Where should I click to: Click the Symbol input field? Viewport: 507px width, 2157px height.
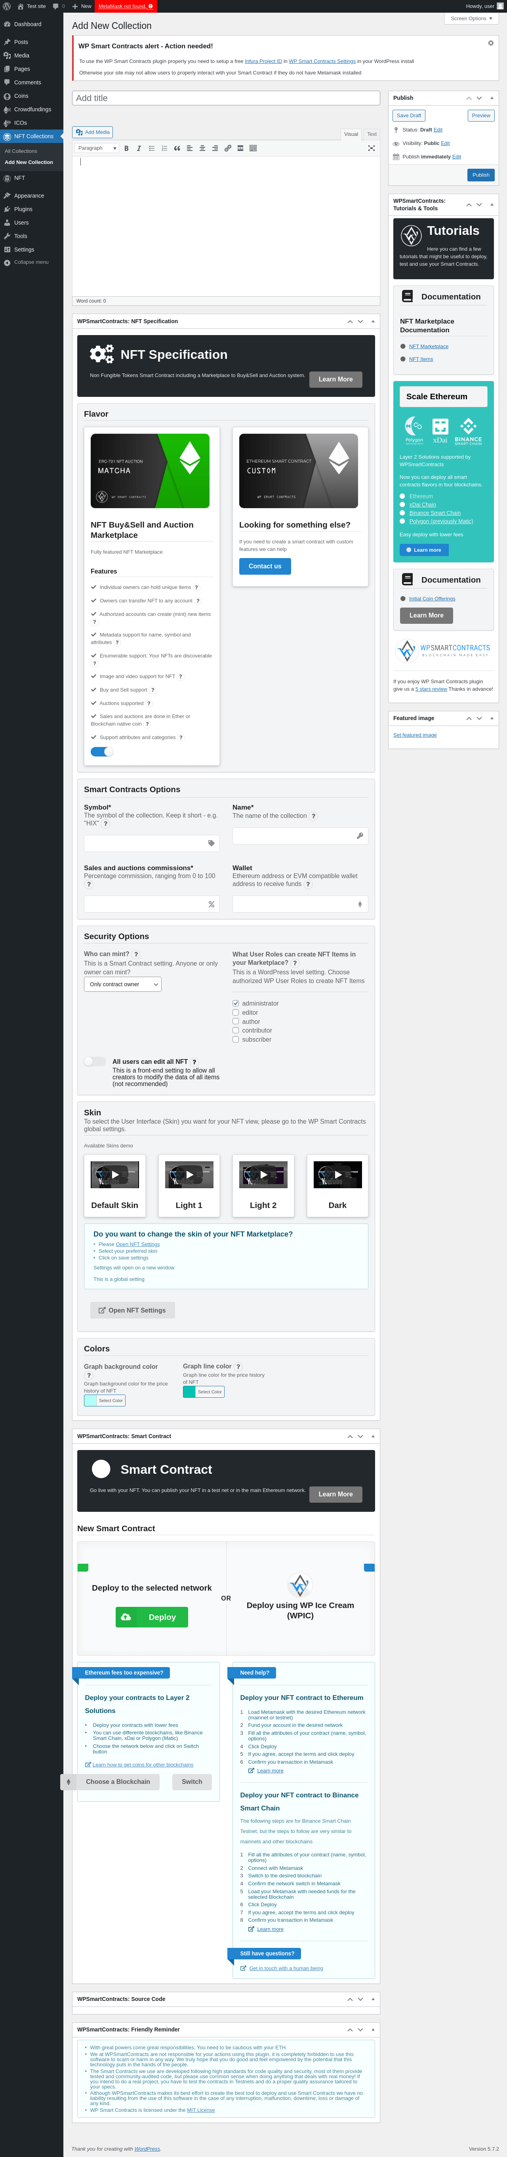click(152, 843)
